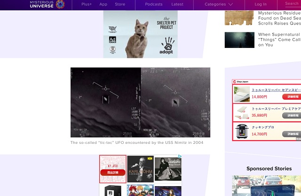The height and width of the screenshot is (196, 301).
Task: Expand the Categories dropdown
Action: pos(219,4)
